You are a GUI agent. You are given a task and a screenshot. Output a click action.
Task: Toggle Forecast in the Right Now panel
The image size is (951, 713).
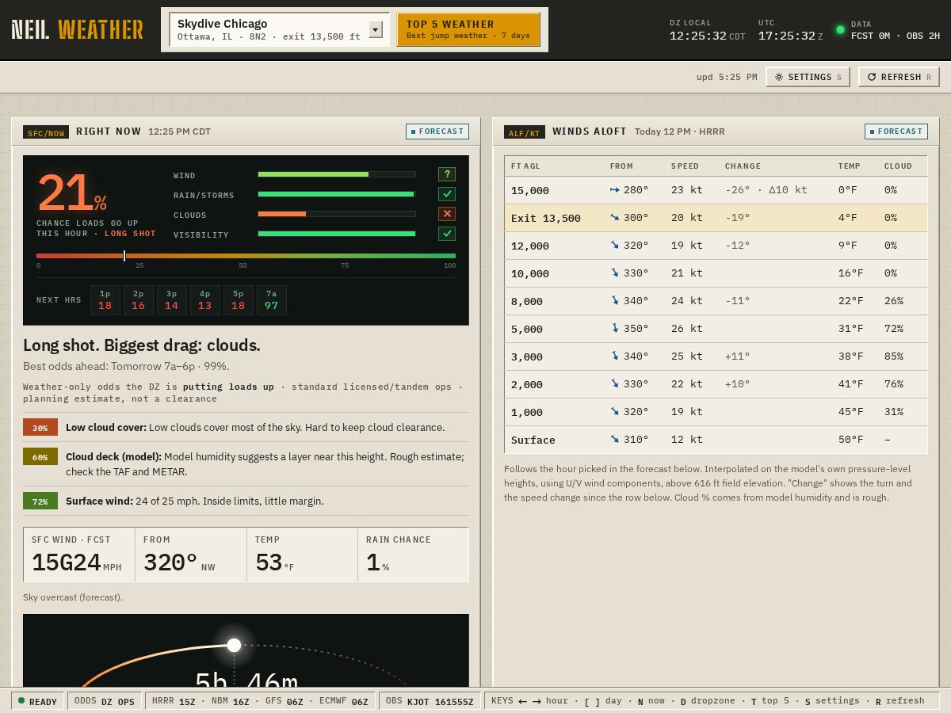pyautogui.click(x=437, y=132)
